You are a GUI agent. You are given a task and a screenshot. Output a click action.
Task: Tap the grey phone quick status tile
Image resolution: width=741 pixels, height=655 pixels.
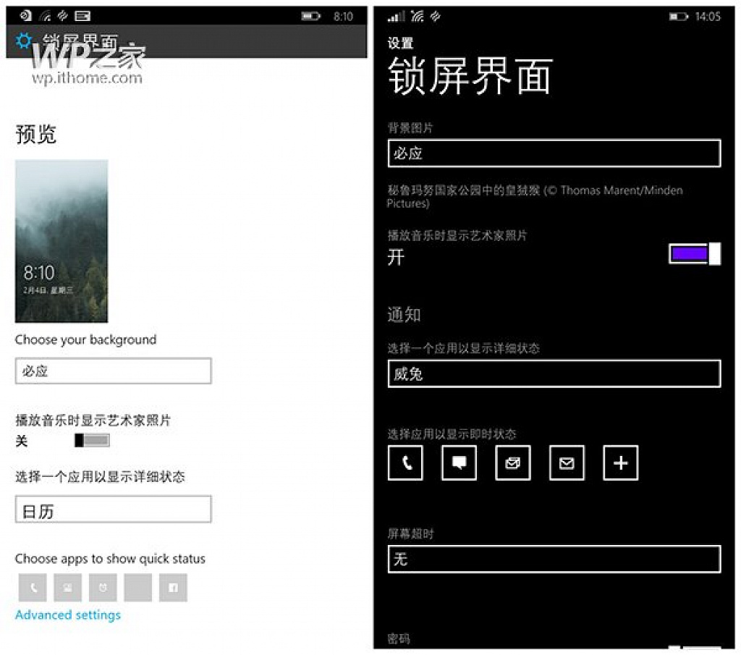33,588
